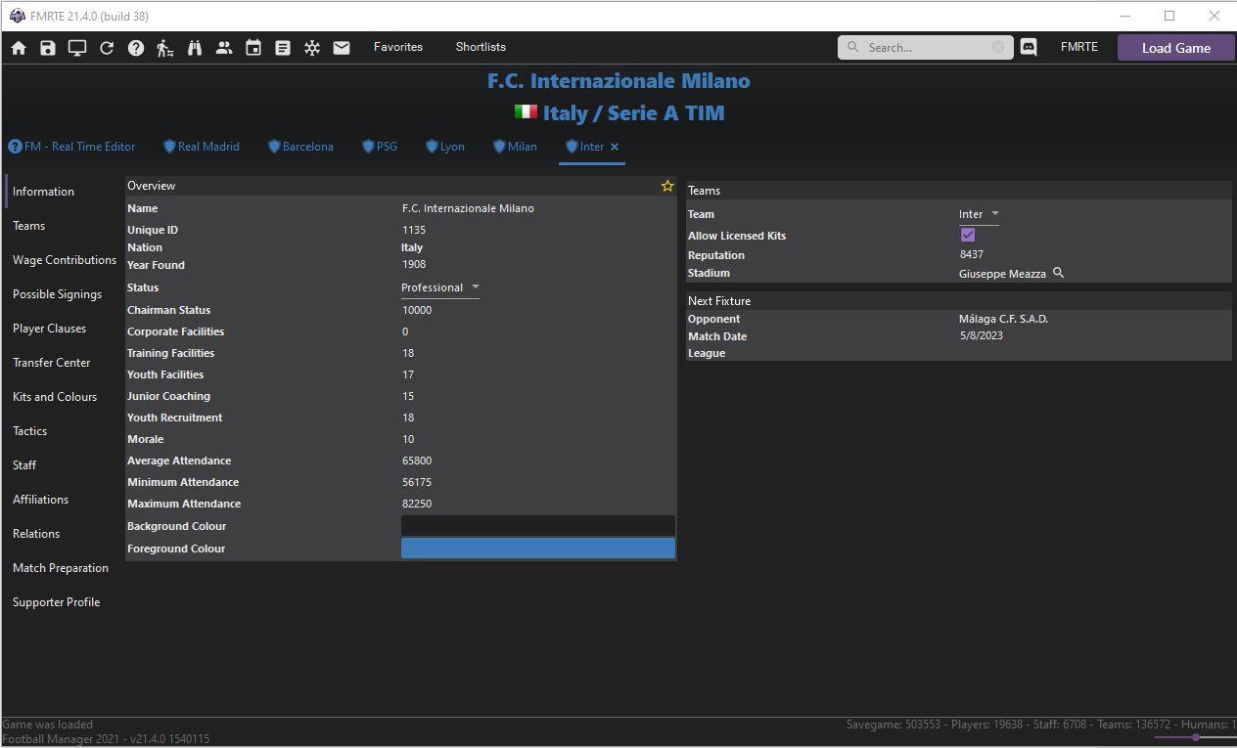Click Maximum Attendance value 82250
The height and width of the screenshot is (748, 1237).
(x=417, y=504)
